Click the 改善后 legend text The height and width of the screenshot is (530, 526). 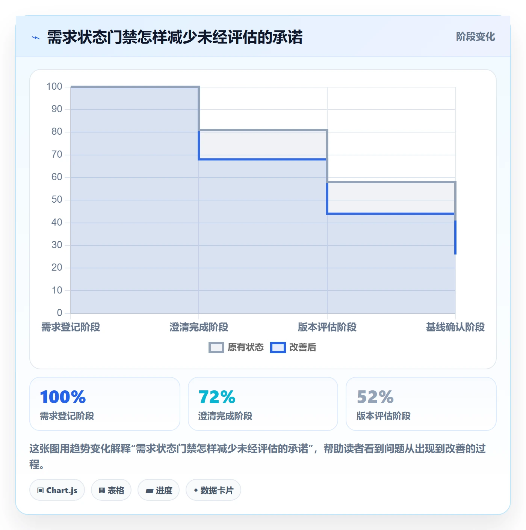[x=302, y=348]
